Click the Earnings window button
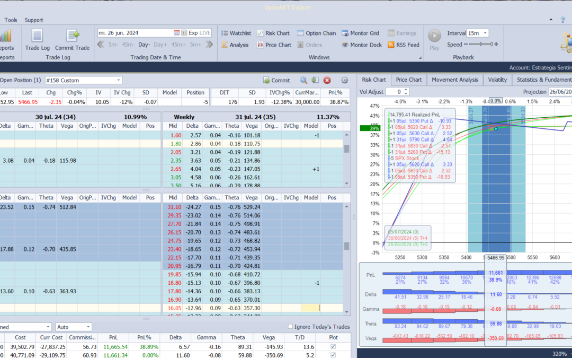Image resolution: width=572 pixels, height=358 pixels. click(x=401, y=33)
